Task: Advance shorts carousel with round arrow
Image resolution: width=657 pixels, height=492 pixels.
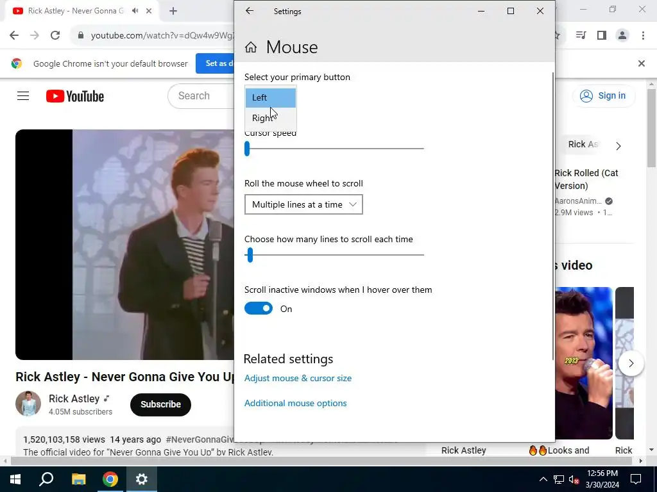Action: [631, 364]
